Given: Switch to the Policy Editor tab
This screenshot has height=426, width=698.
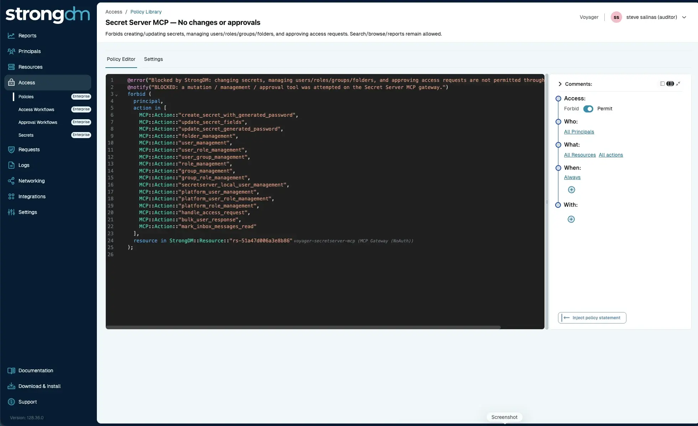Looking at the screenshot, I should tap(121, 59).
